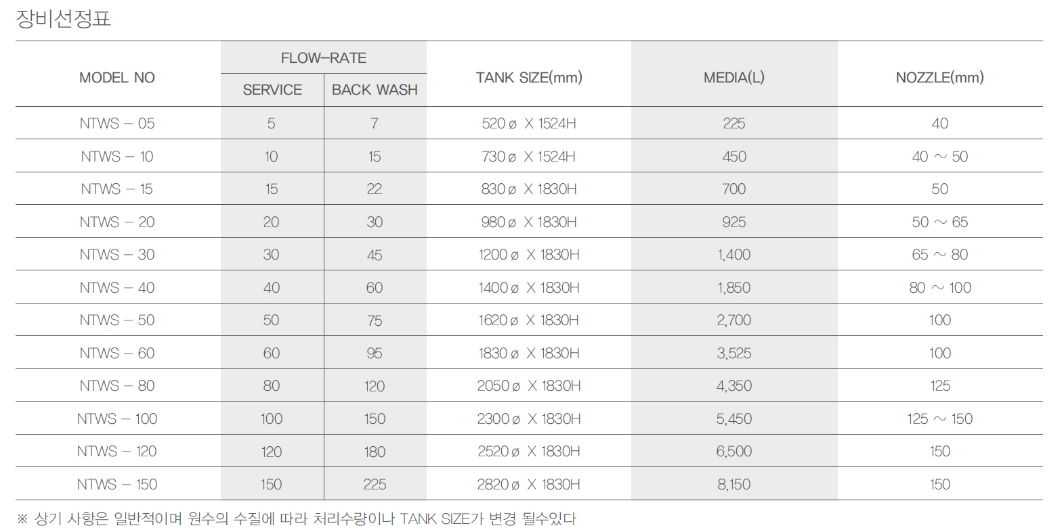The image size is (1064, 530).
Task: Click the FLOW-RATE header cell
Action: tap(324, 58)
